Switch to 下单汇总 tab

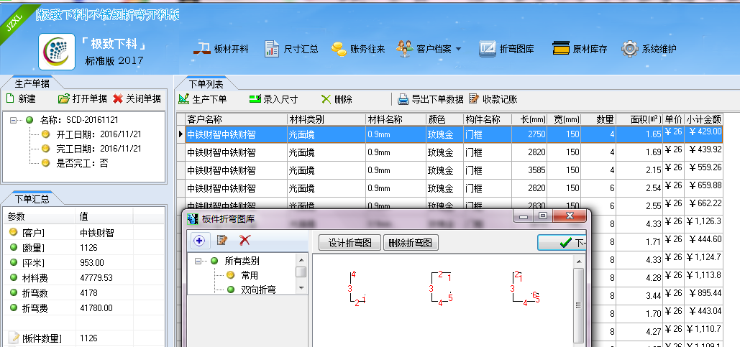pos(32,199)
